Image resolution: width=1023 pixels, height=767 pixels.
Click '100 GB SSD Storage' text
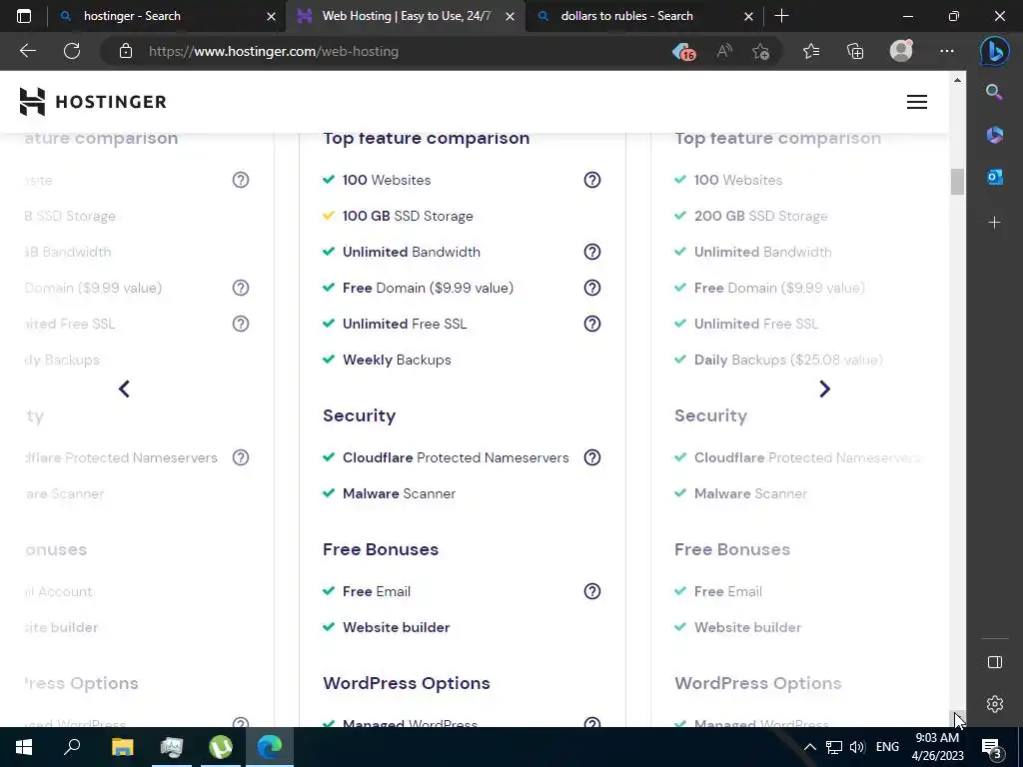tap(408, 216)
